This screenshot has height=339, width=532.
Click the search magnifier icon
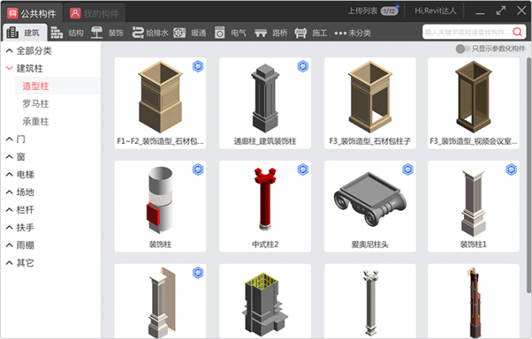[x=516, y=32]
